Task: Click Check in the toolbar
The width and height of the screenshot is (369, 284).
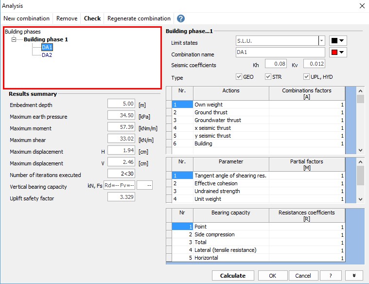Action: pyautogui.click(x=92, y=18)
